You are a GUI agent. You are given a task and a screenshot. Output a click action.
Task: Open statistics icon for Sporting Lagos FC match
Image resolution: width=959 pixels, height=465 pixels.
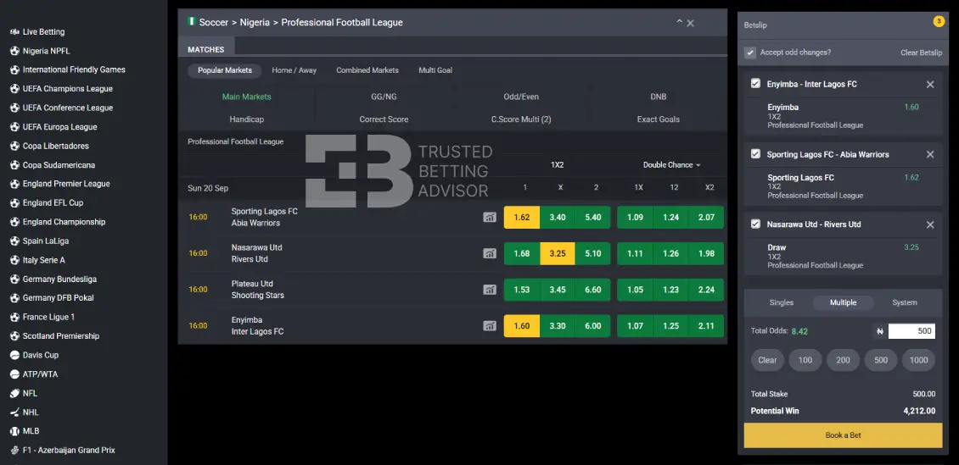[x=490, y=217]
